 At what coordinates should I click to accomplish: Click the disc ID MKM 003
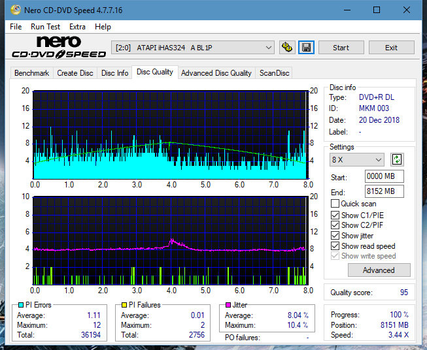374,108
